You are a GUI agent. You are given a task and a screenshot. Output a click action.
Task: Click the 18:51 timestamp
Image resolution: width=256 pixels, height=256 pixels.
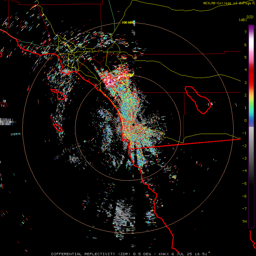[x=201, y=254]
